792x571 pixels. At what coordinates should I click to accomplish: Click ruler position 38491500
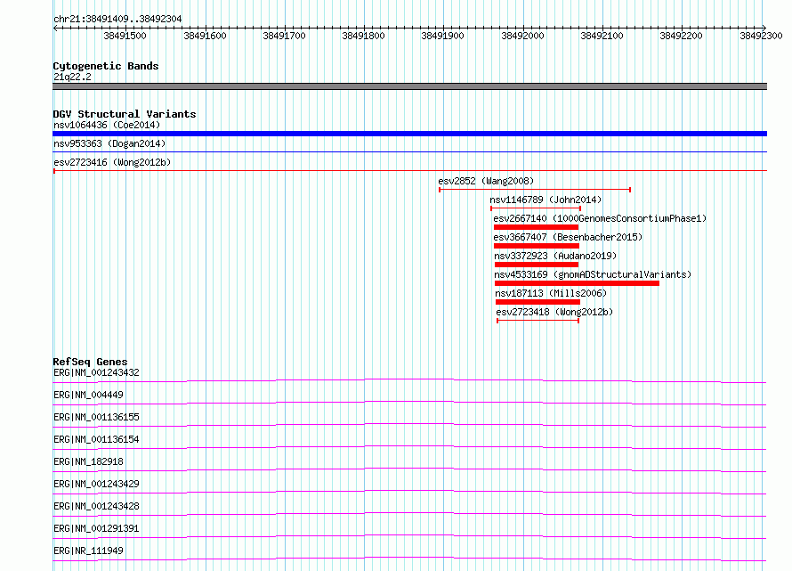tap(125, 36)
